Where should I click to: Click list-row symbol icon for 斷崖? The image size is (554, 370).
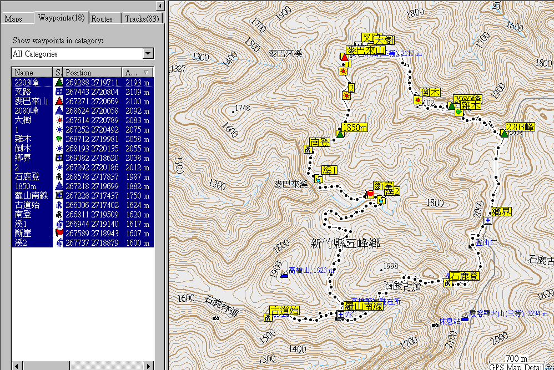point(59,234)
